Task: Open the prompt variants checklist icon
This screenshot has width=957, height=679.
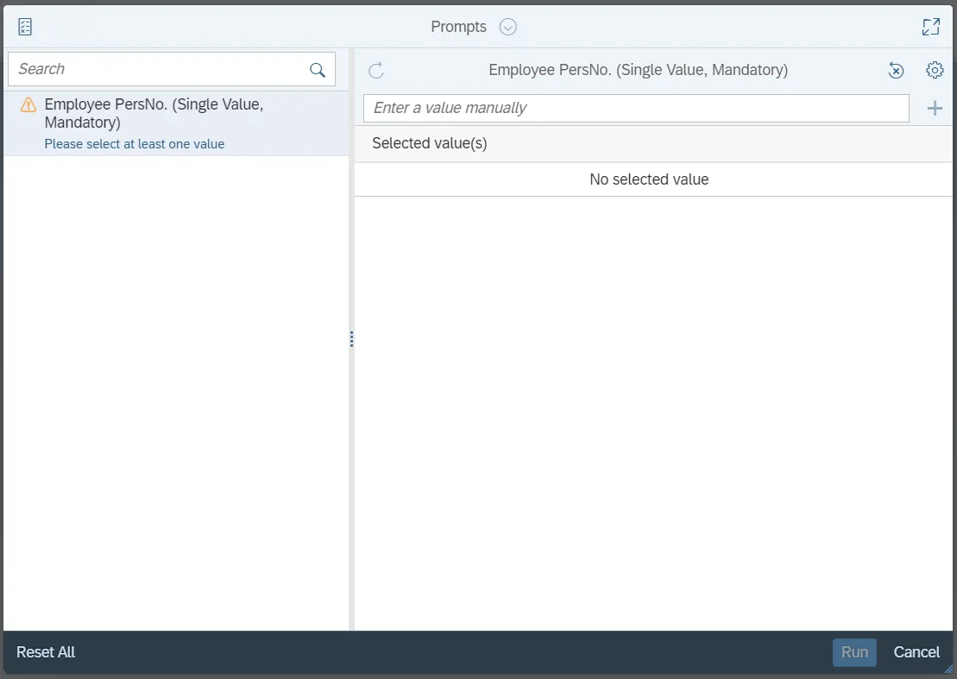Action: tap(25, 27)
